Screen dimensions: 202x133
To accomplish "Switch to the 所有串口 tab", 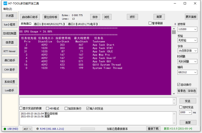I will 26,24.
